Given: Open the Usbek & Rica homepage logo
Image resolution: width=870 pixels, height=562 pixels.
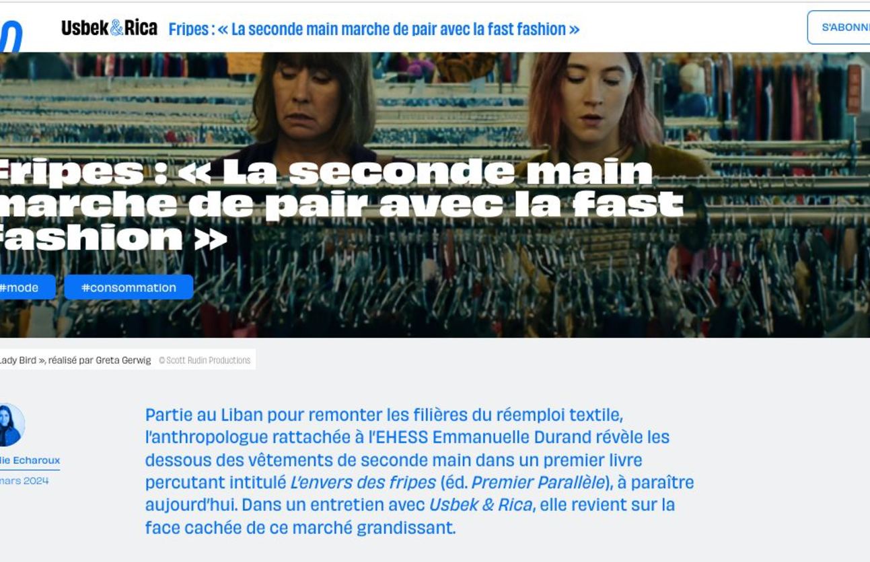Looking at the screenshot, I should click(109, 28).
